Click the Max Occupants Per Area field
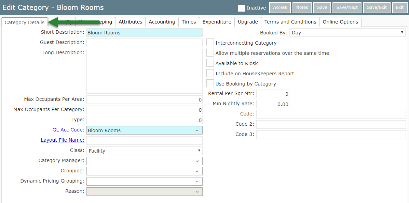This screenshot has width=409, height=203. click(x=144, y=99)
